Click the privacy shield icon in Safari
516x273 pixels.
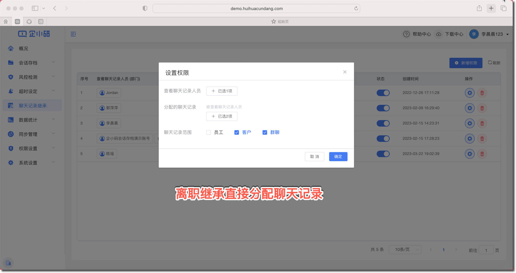(145, 8)
